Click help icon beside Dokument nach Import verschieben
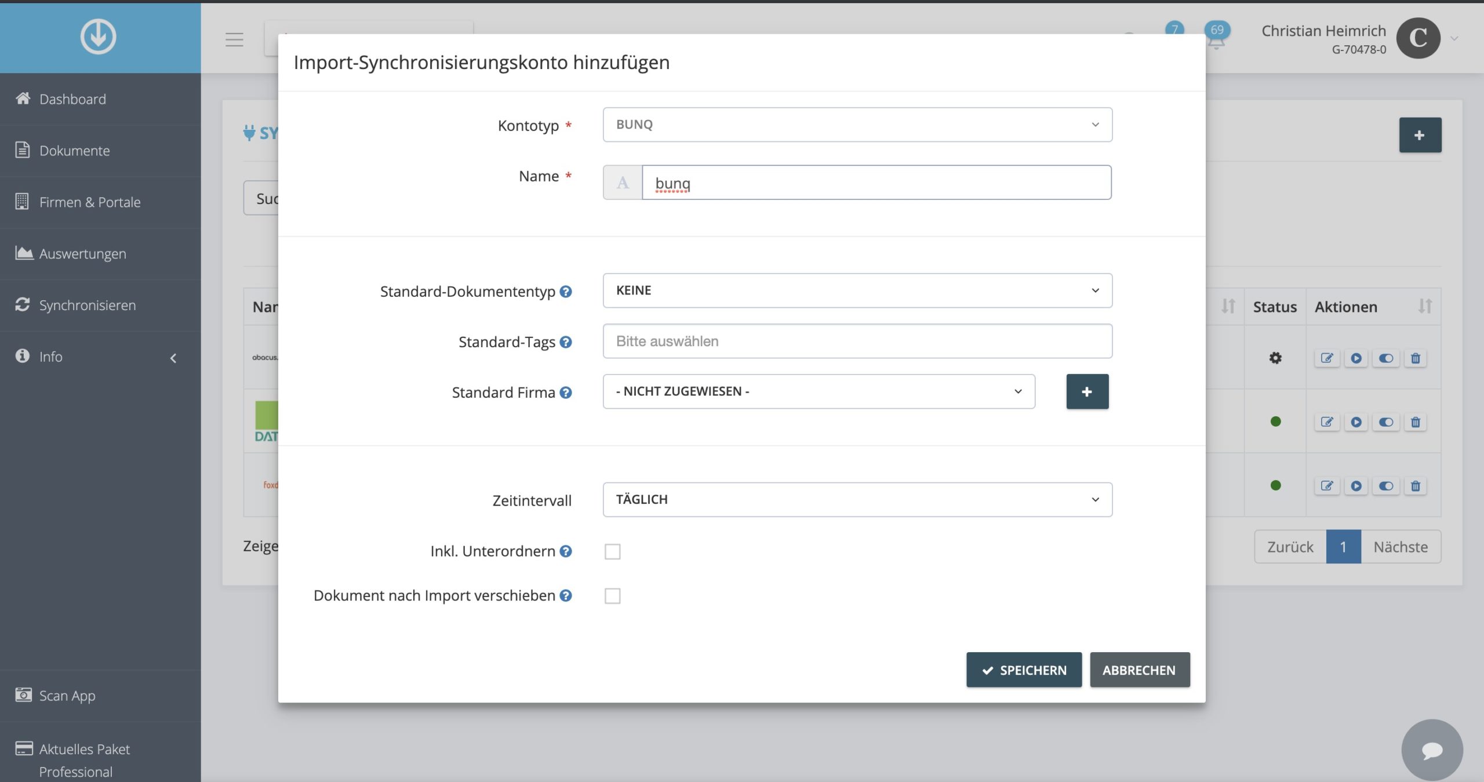The height and width of the screenshot is (782, 1484). point(566,595)
